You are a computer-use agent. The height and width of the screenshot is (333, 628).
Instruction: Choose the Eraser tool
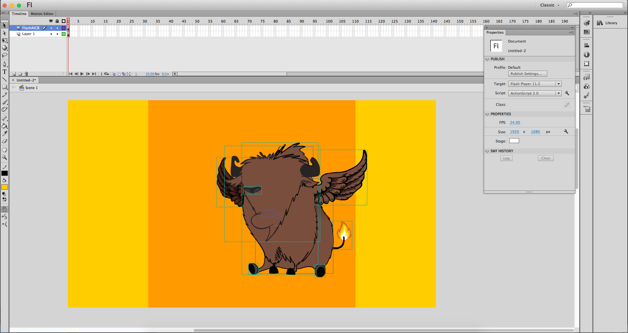coord(5,141)
